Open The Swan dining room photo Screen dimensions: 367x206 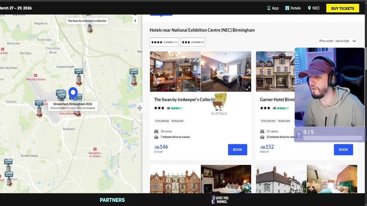tap(175, 72)
